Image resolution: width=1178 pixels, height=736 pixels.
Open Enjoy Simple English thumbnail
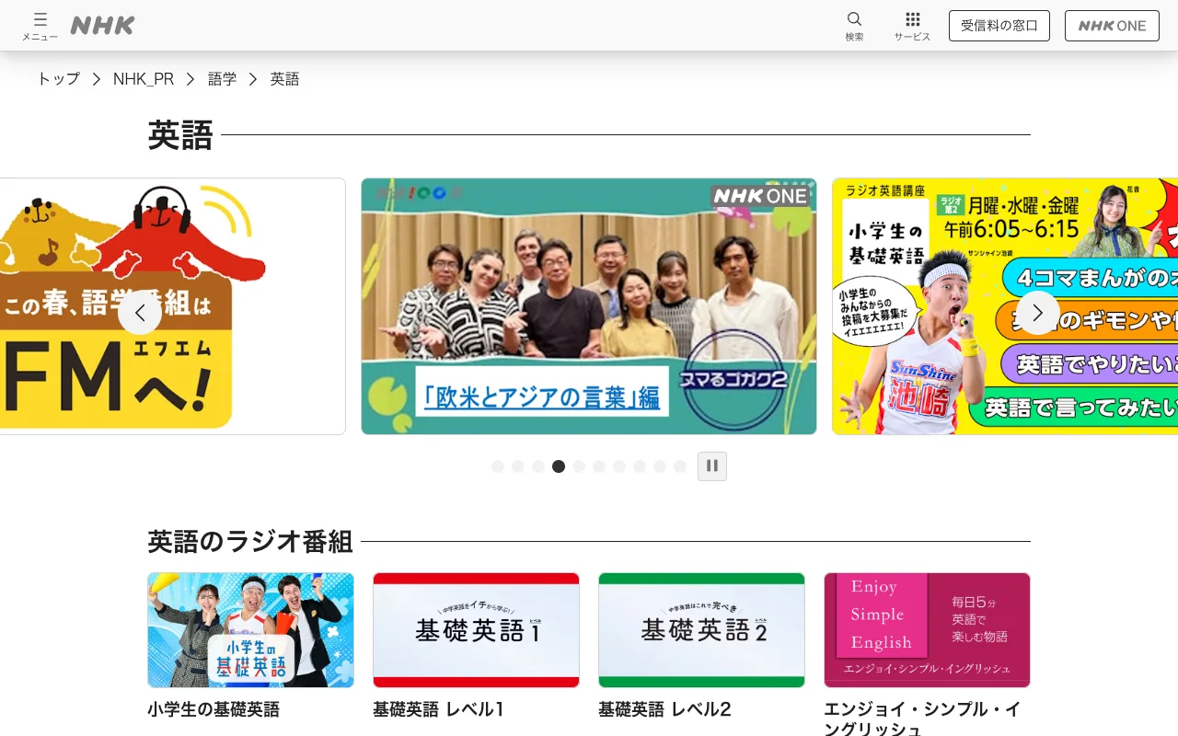(x=927, y=630)
